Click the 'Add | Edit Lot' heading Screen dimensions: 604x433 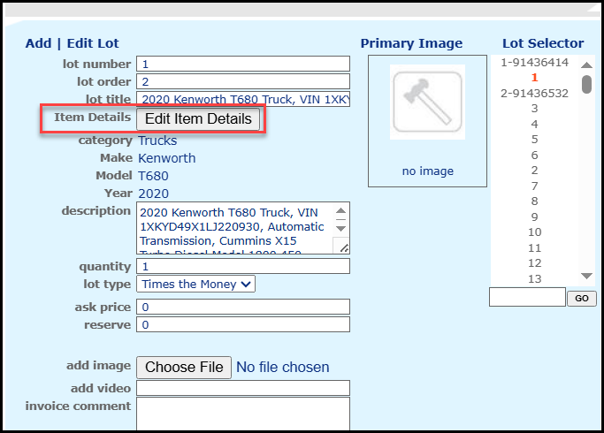point(72,43)
